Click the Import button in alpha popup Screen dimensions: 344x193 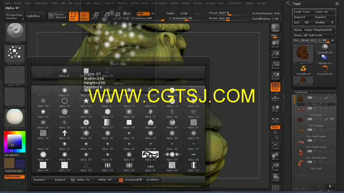[43, 180]
